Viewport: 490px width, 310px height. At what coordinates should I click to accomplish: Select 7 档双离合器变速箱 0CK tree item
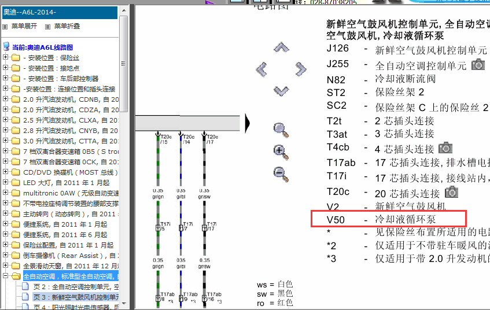[x=71, y=162]
